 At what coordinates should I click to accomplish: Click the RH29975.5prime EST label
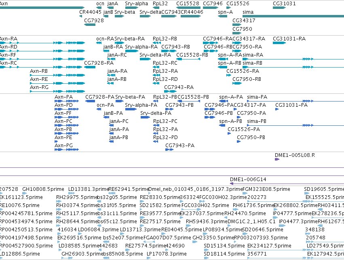77,197
